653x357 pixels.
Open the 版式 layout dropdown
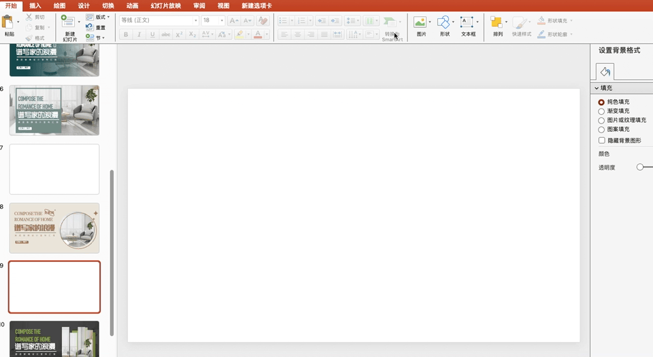108,17
